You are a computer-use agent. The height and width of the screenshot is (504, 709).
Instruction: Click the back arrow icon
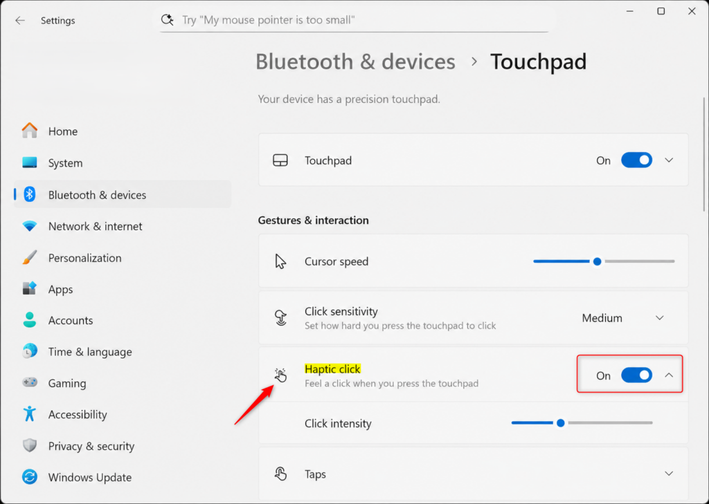click(20, 20)
